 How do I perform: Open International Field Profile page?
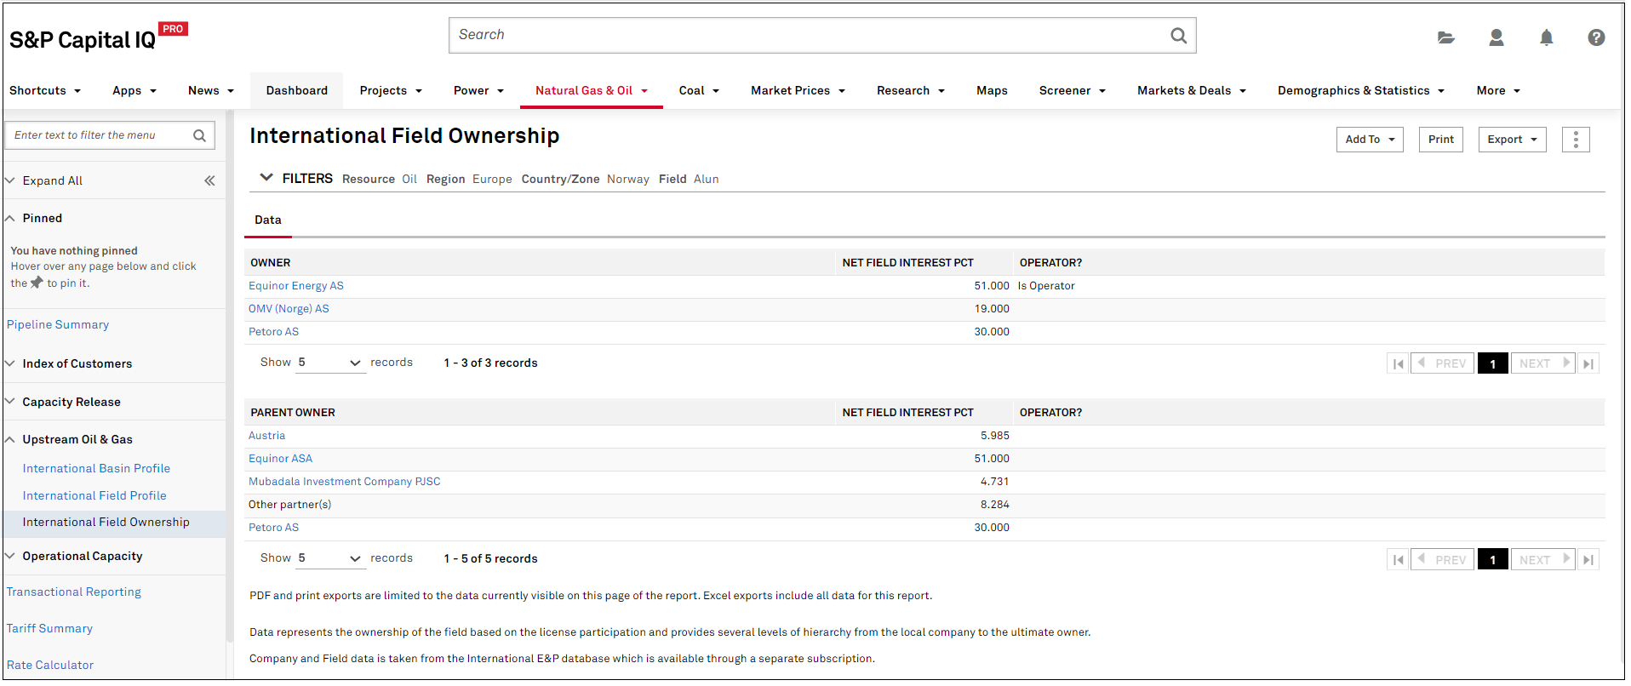pos(94,496)
